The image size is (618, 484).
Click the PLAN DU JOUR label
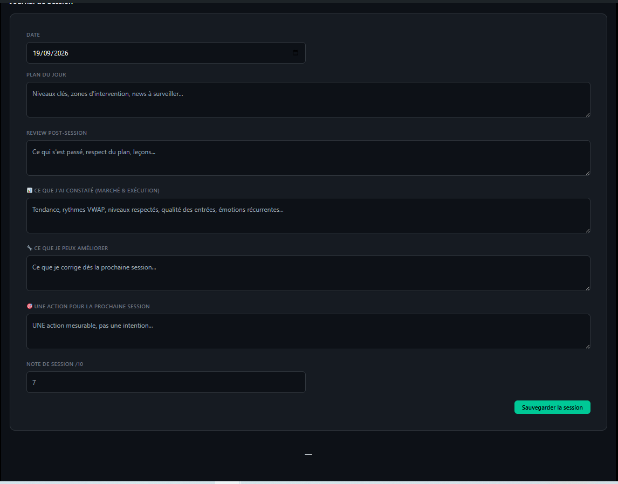[46, 74]
